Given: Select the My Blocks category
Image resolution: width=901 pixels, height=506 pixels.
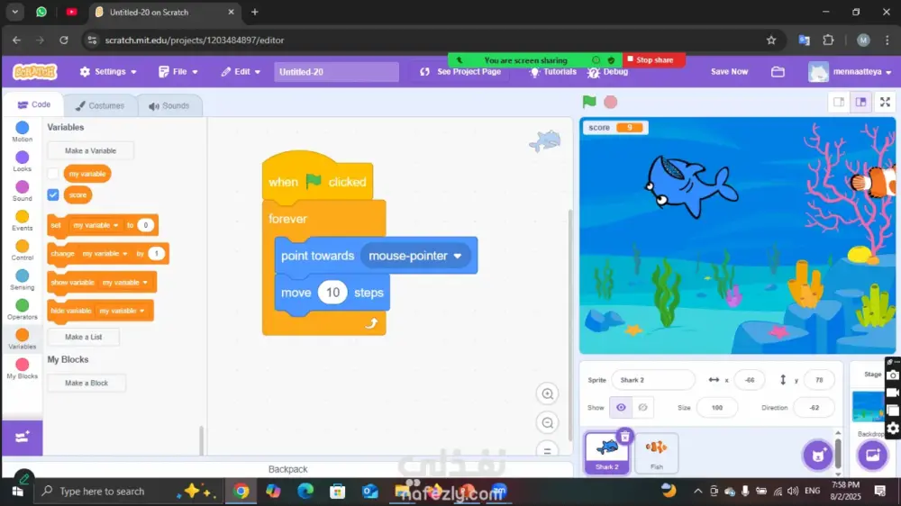Looking at the screenshot, I should pos(22,369).
